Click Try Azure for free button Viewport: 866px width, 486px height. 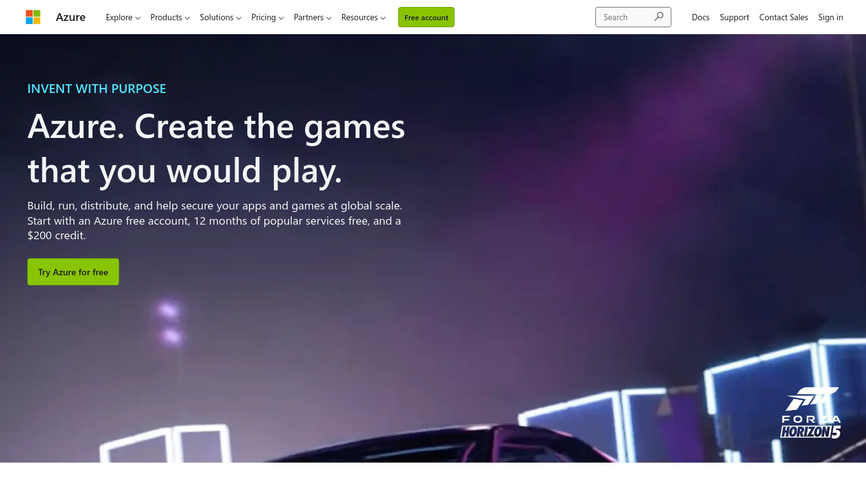coord(73,271)
